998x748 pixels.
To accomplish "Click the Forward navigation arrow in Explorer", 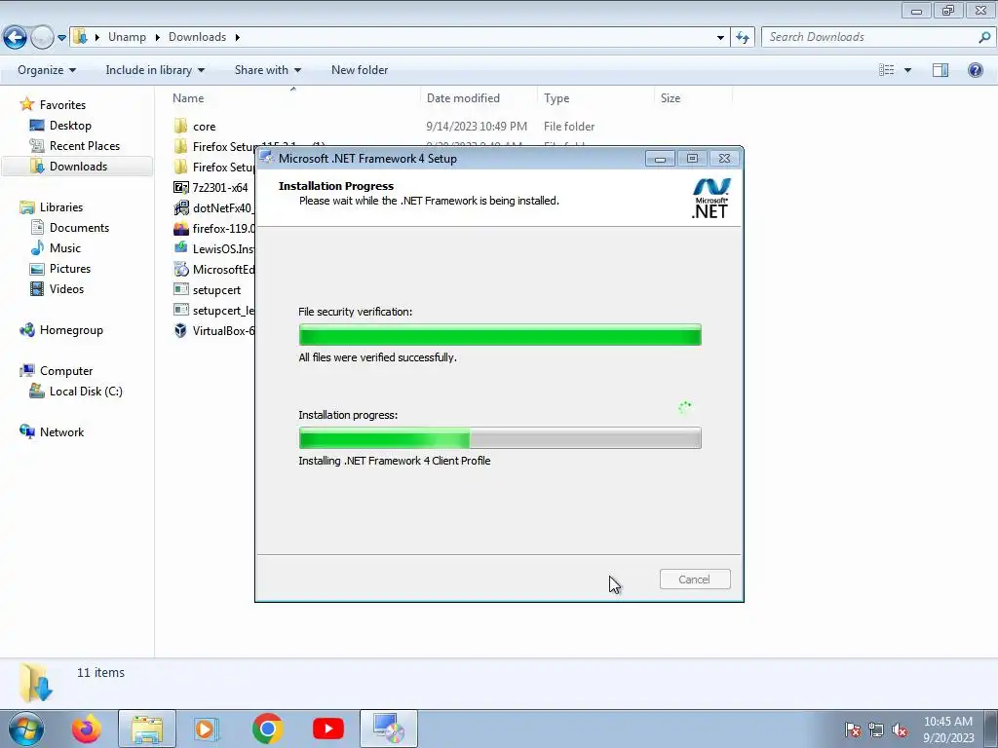I will pyautogui.click(x=42, y=38).
